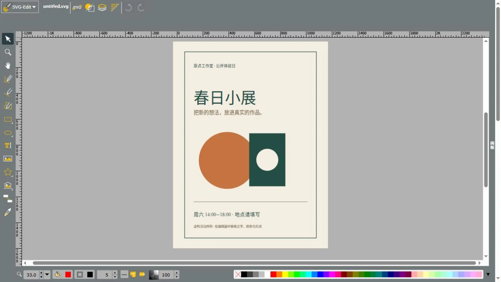Click the stroke square icon
The height and width of the screenshot is (282, 501).
tap(80, 274)
